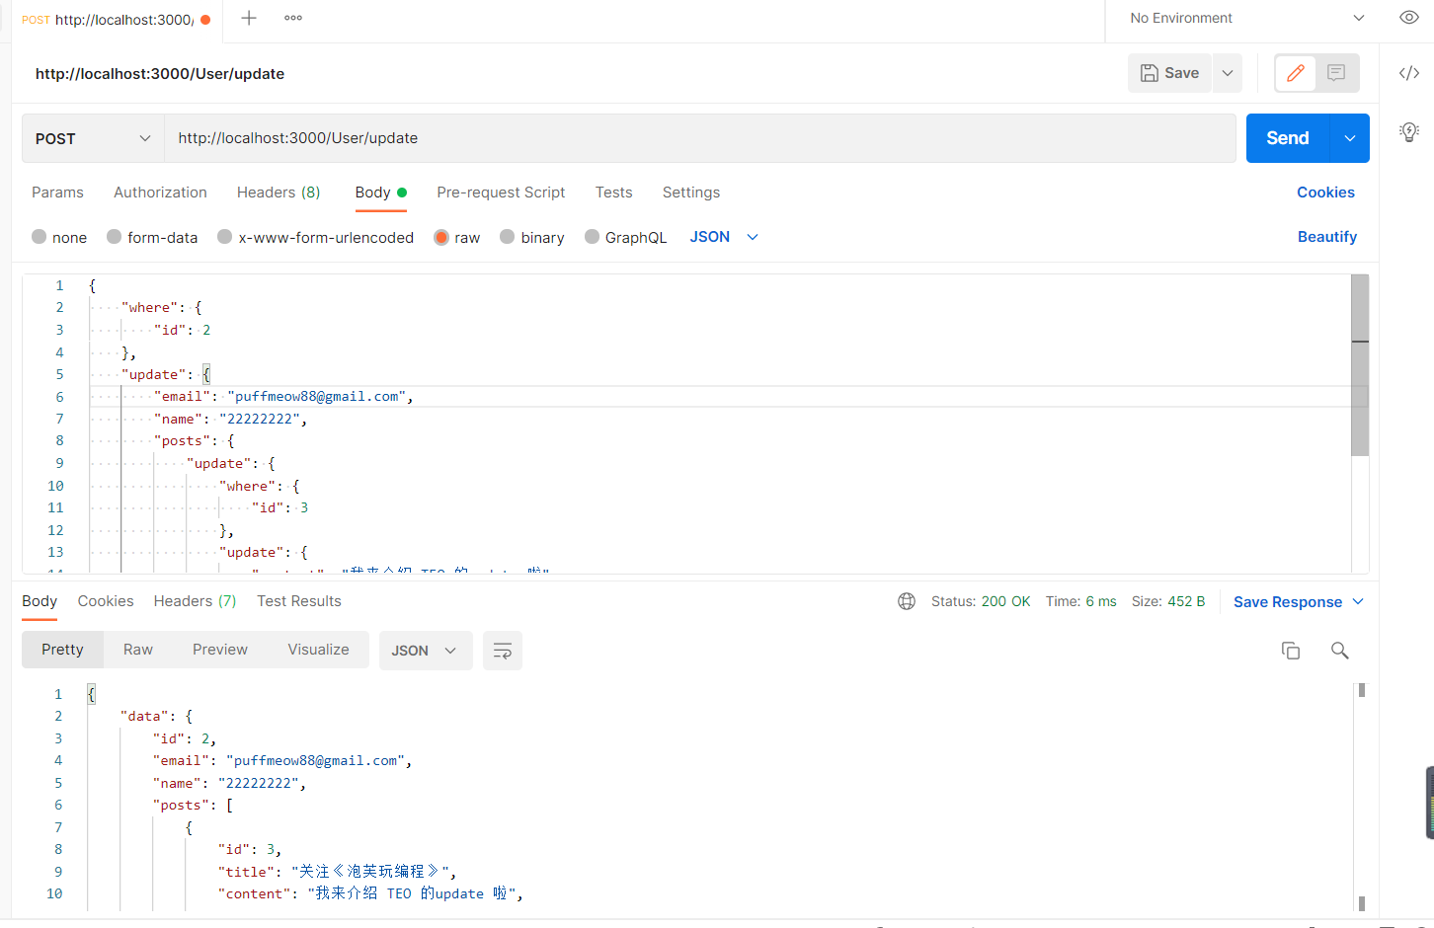Screen dimensions: 1434x928
Task: Select the none body type
Action: (59, 237)
